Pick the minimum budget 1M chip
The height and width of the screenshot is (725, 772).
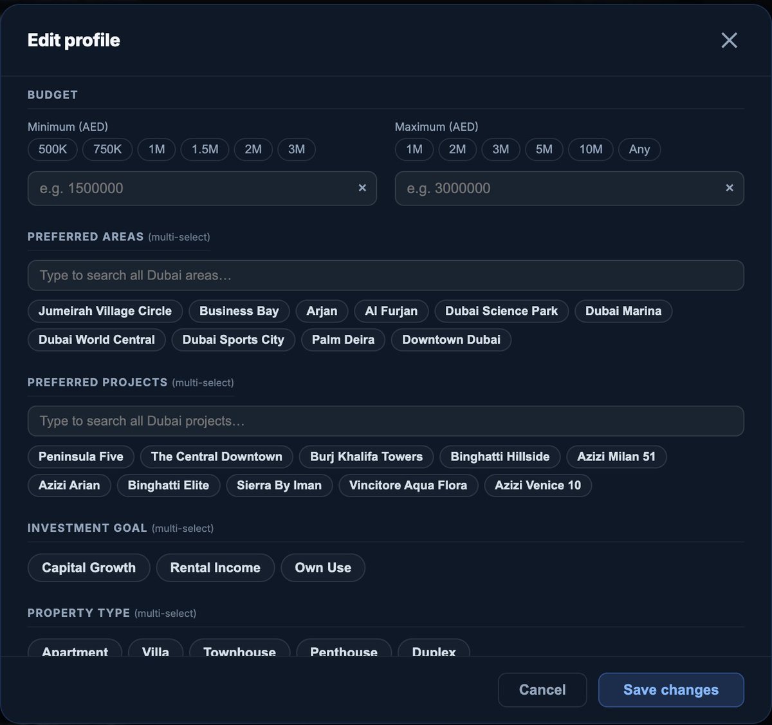point(157,149)
